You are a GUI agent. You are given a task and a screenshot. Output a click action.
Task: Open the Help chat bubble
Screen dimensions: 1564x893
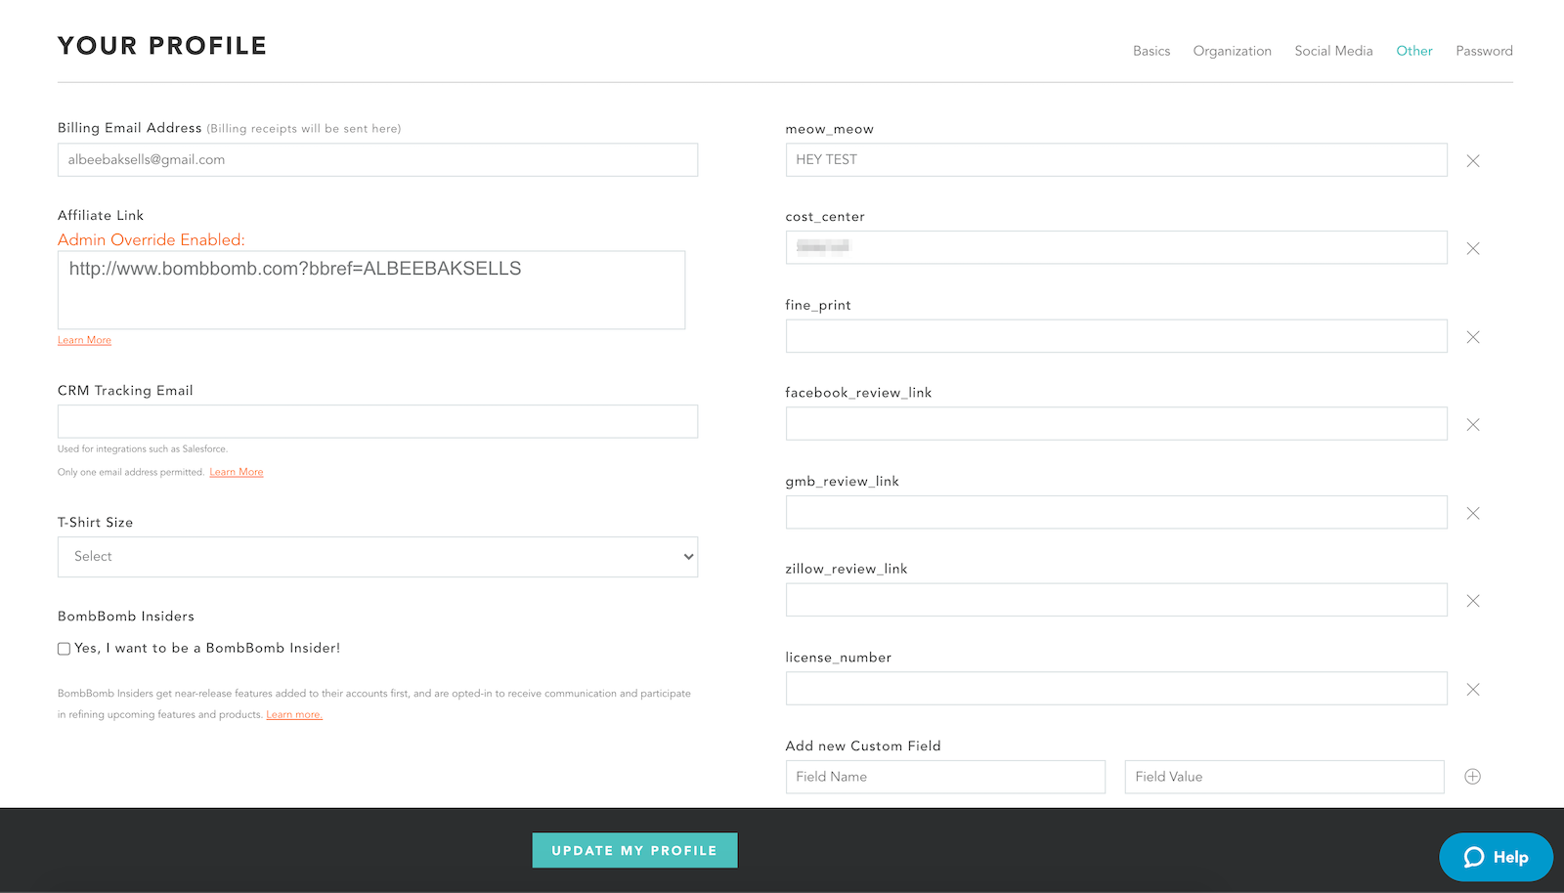pyautogui.click(x=1496, y=857)
